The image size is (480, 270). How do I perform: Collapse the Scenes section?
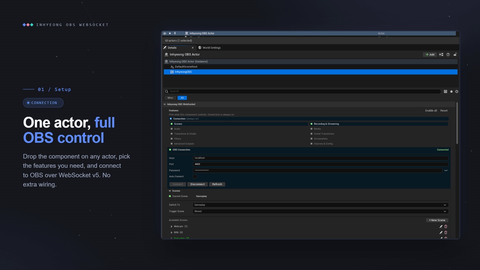point(170,191)
